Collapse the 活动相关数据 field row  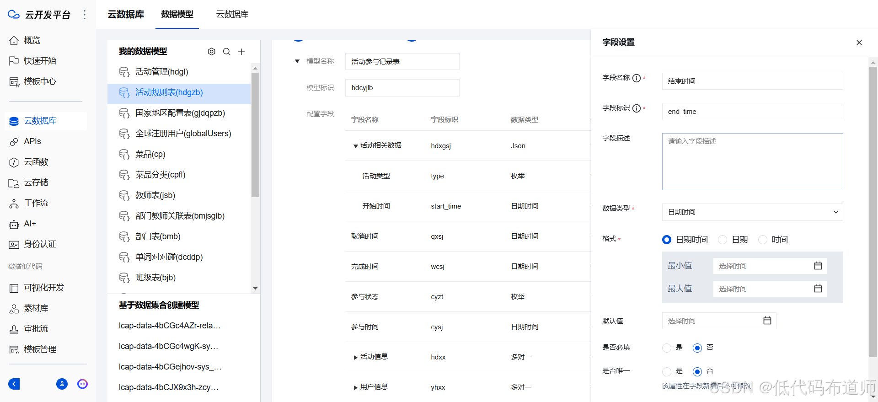(x=355, y=146)
